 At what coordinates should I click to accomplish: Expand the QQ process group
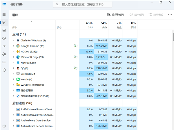coord(13,68)
